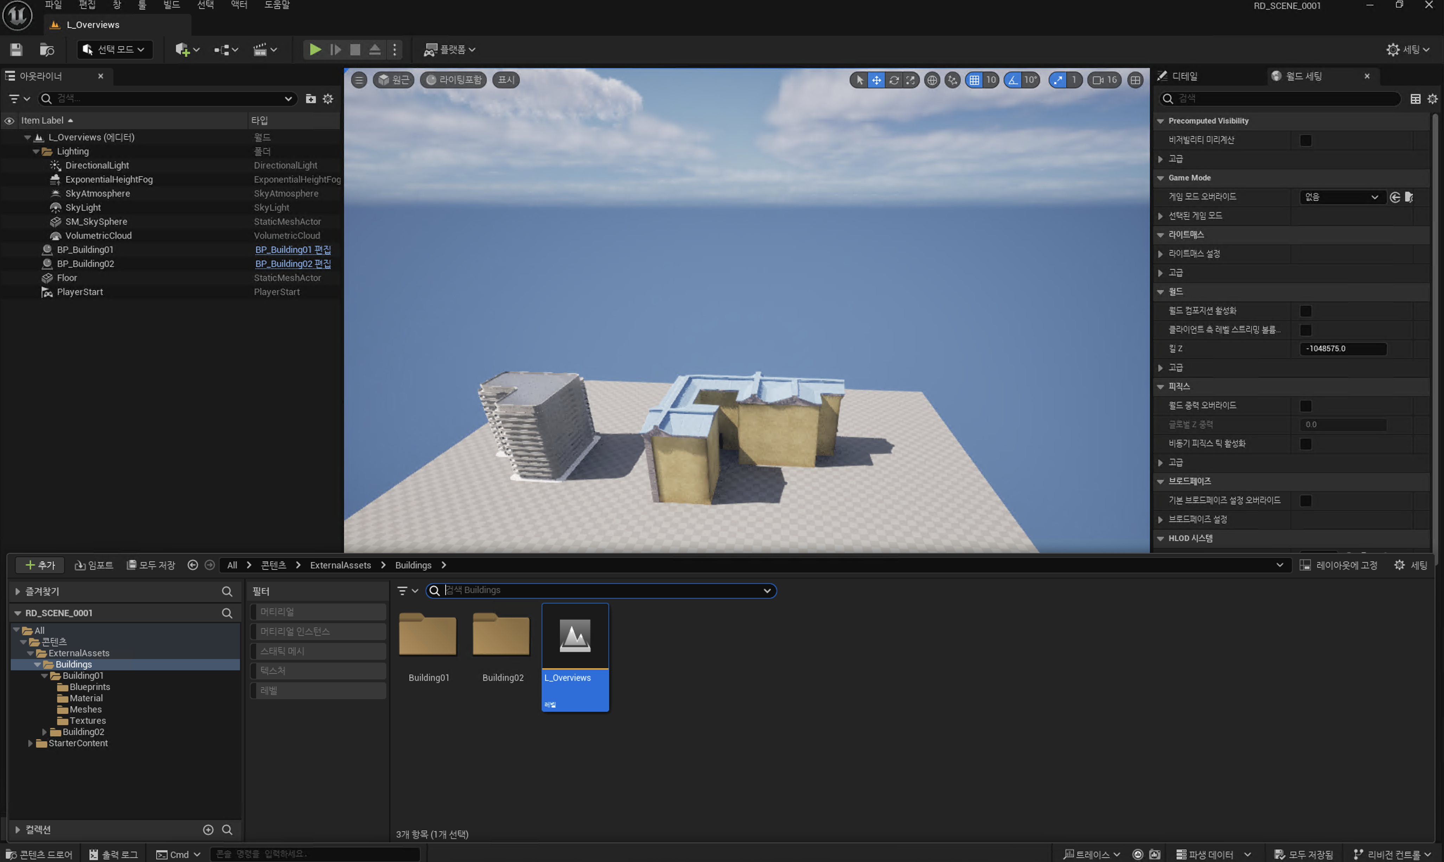Open details panel property matrix table icon
Viewport: 1444px width, 862px height.
(x=1415, y=99)
